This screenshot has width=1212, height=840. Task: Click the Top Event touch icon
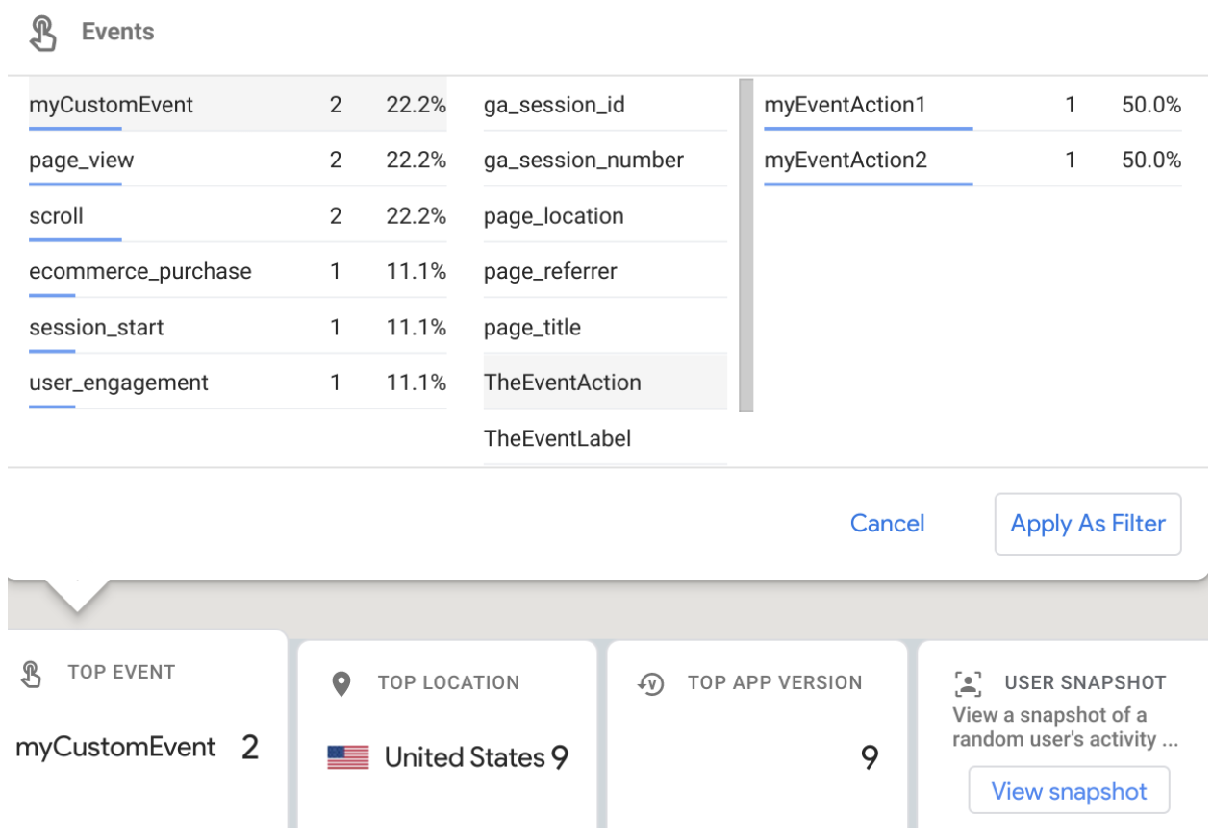click(x=32, y=674)
